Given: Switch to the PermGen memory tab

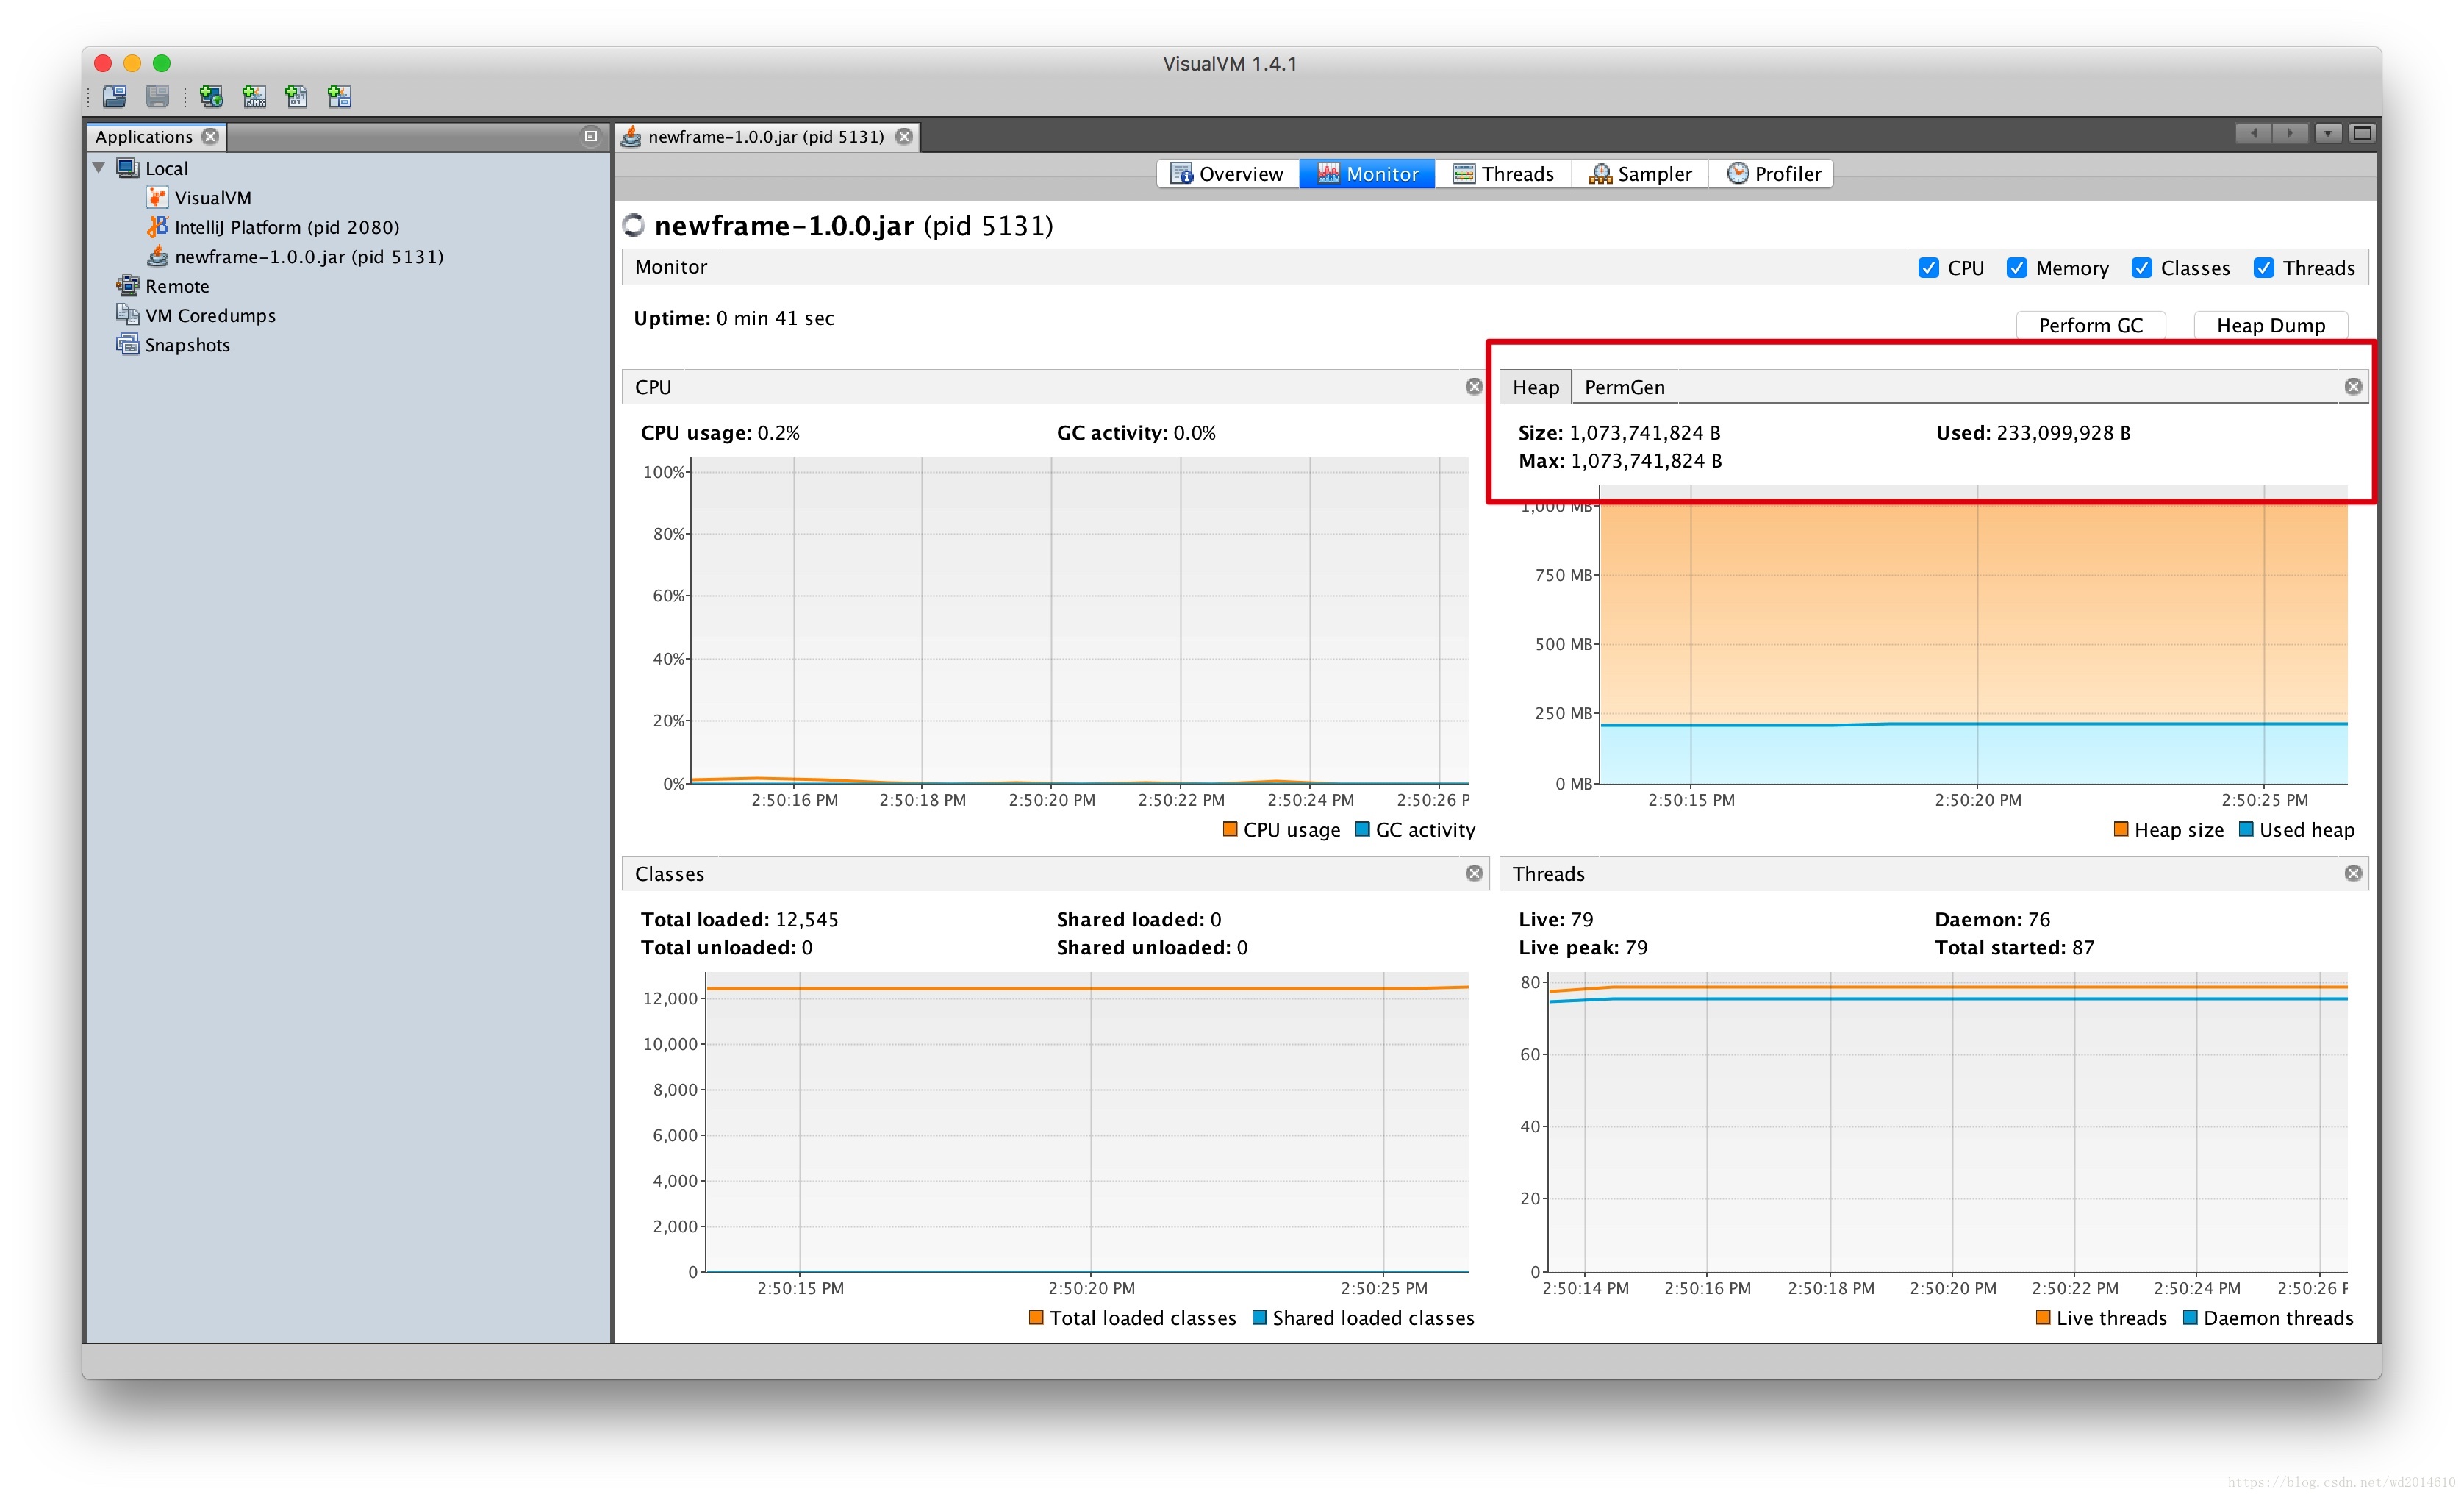Looking at the screenshot, I should [x=1621, y=386].
